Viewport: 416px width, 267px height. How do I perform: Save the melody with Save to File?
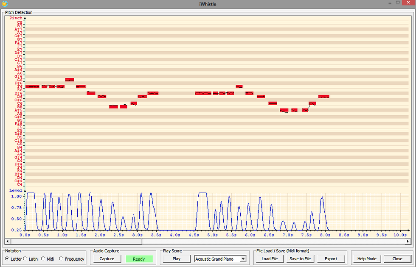pyautogui.click(x=300, y=259)
